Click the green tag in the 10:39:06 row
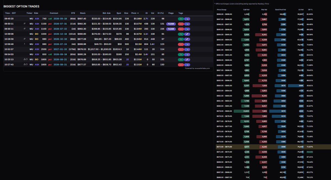Viewport: 331px width, 180px height. (x=181, y=34)
